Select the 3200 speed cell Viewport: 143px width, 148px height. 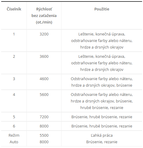coord(44,34)
